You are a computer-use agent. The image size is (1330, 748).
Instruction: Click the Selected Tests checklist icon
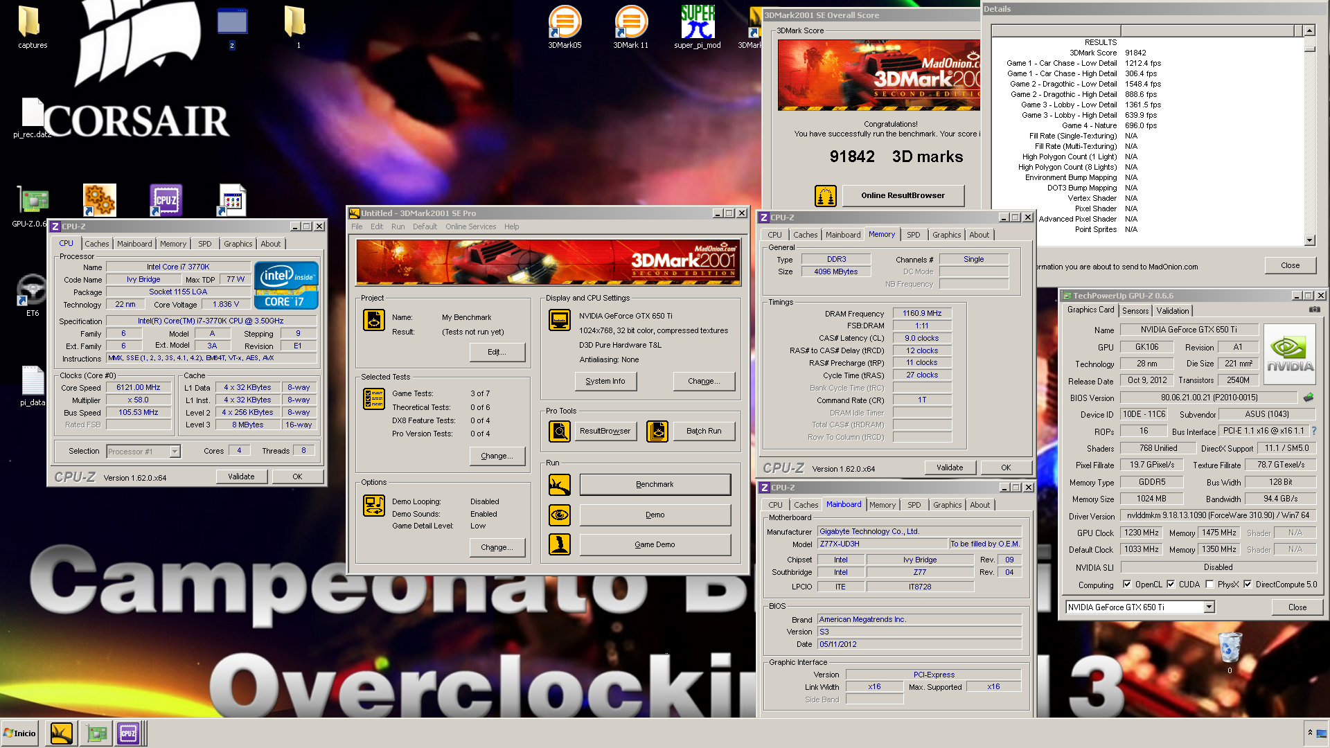pyautogui.click(x=374, y=399)
